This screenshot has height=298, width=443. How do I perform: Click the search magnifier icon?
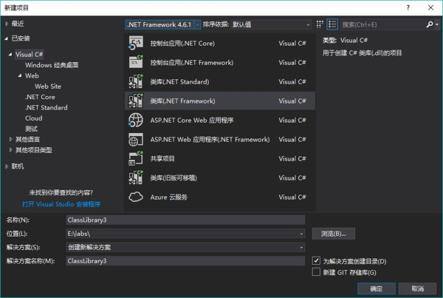tap(429, 25)
